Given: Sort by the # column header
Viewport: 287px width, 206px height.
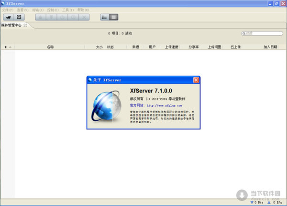Looking at the screenshot, I should 8,47.
